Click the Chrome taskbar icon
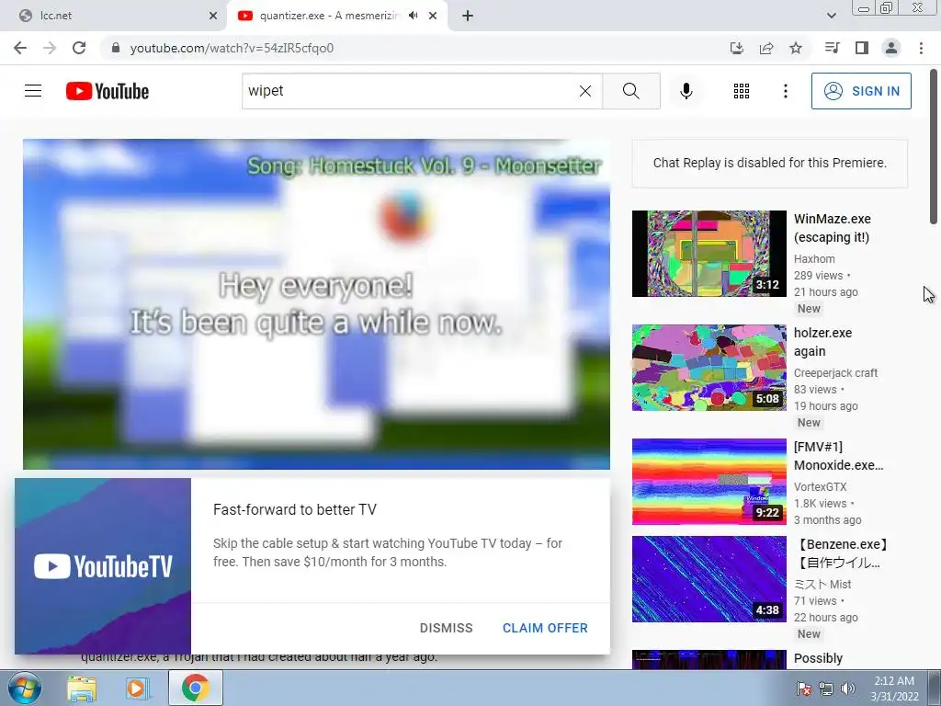941x706 pixels. [x=195, y=688]
